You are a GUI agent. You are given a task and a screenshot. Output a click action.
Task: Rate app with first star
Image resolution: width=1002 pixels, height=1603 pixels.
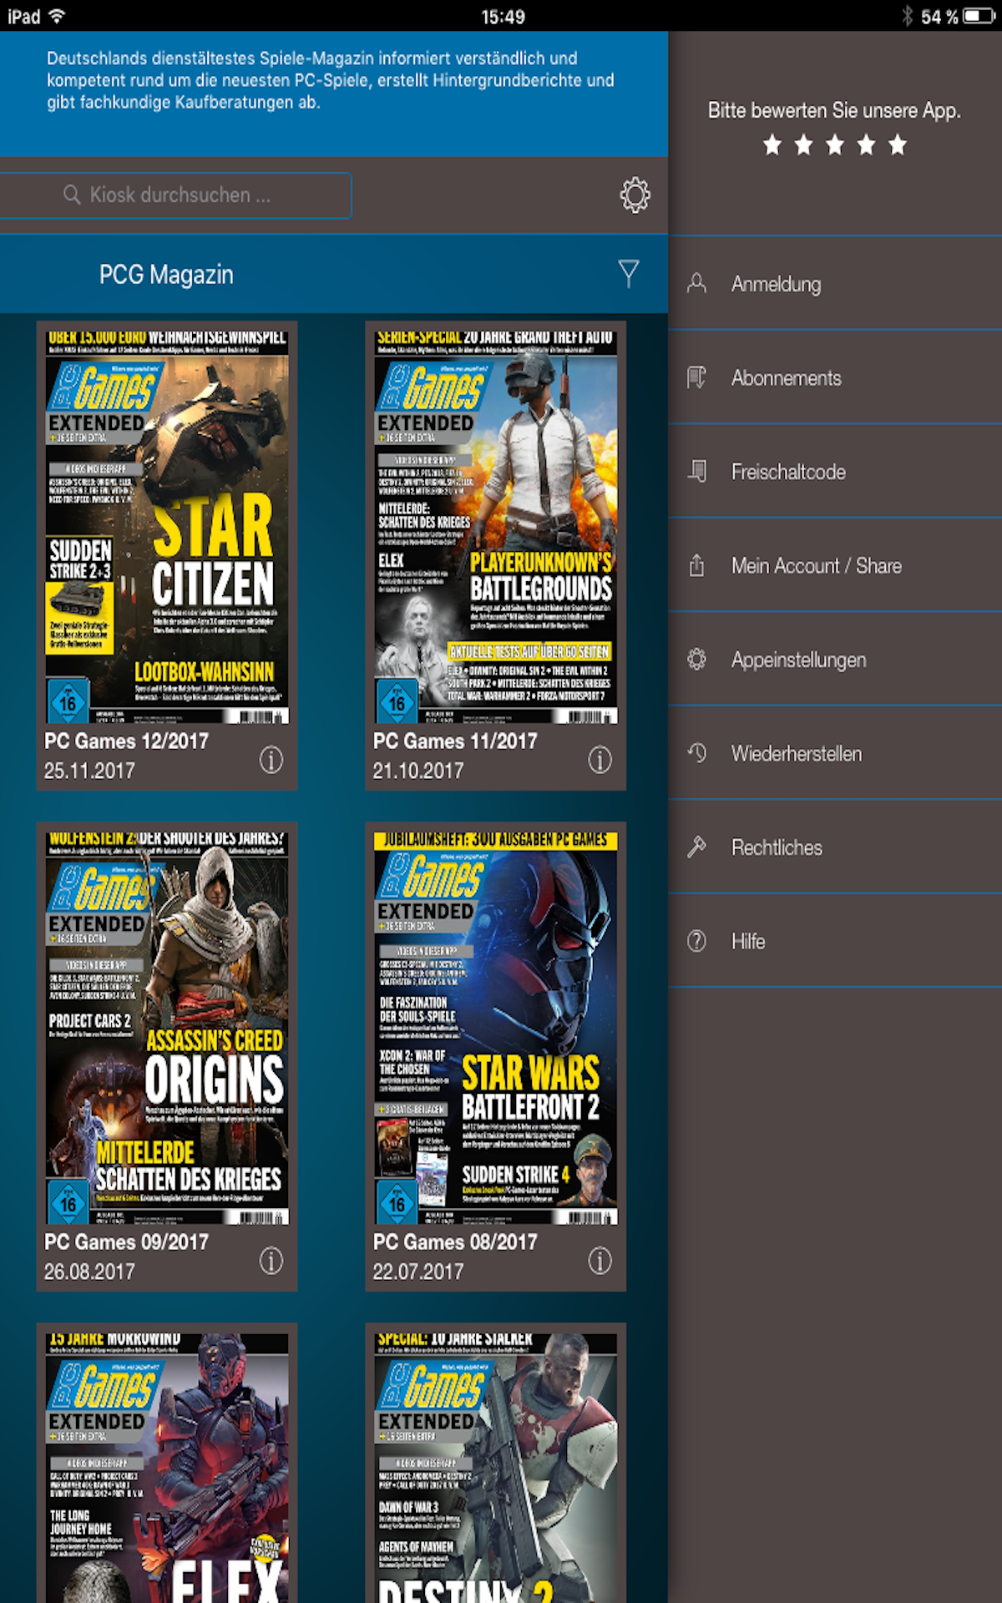coord(772,145)
